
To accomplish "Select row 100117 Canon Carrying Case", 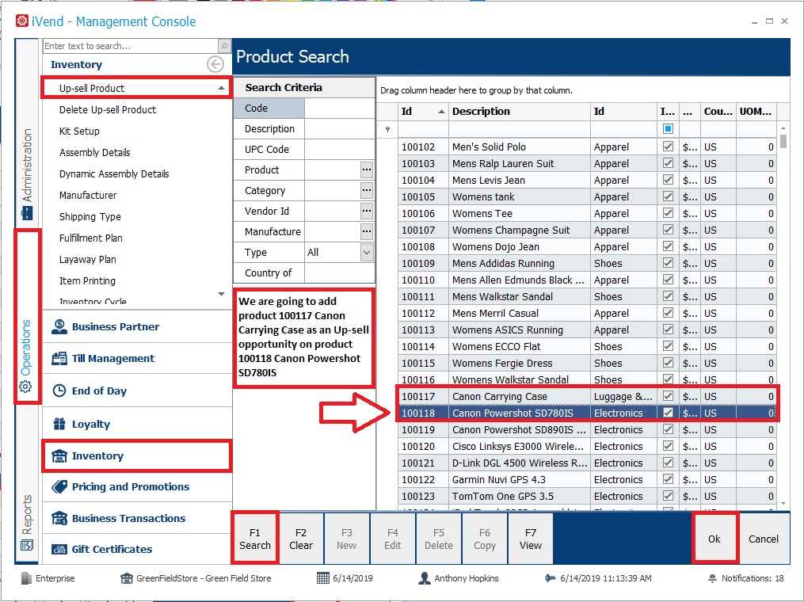I will (x=587, y=396).
